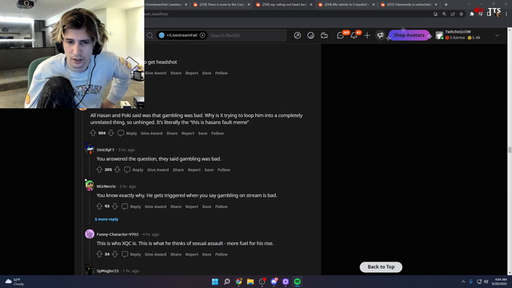Open Reddit chat with 207 badge
Screen dimensions: 512x288
coord(341,35)
